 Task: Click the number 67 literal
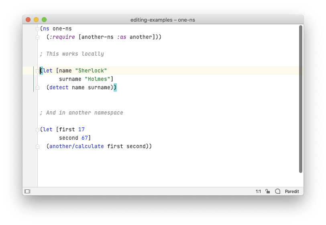(x=84, y=138)
